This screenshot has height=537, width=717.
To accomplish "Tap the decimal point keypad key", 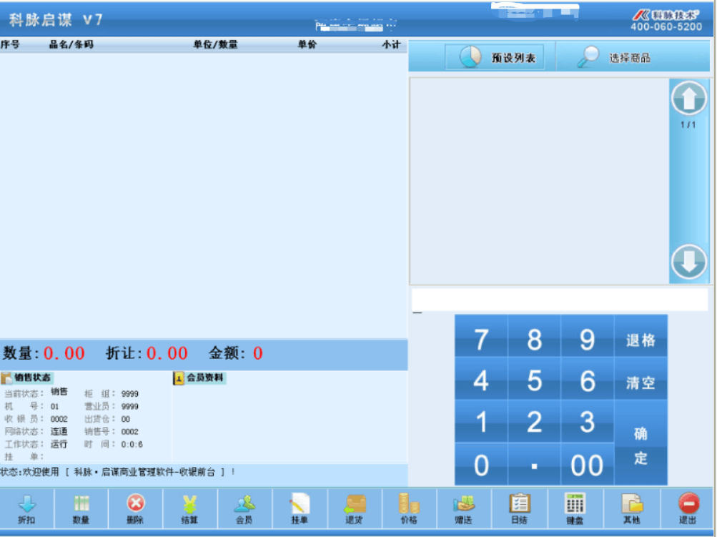I will (534, 464).
